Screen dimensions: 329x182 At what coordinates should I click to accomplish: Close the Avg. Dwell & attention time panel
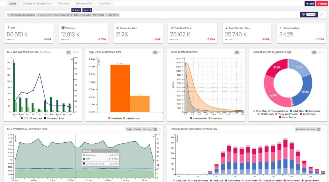(160, 52)
